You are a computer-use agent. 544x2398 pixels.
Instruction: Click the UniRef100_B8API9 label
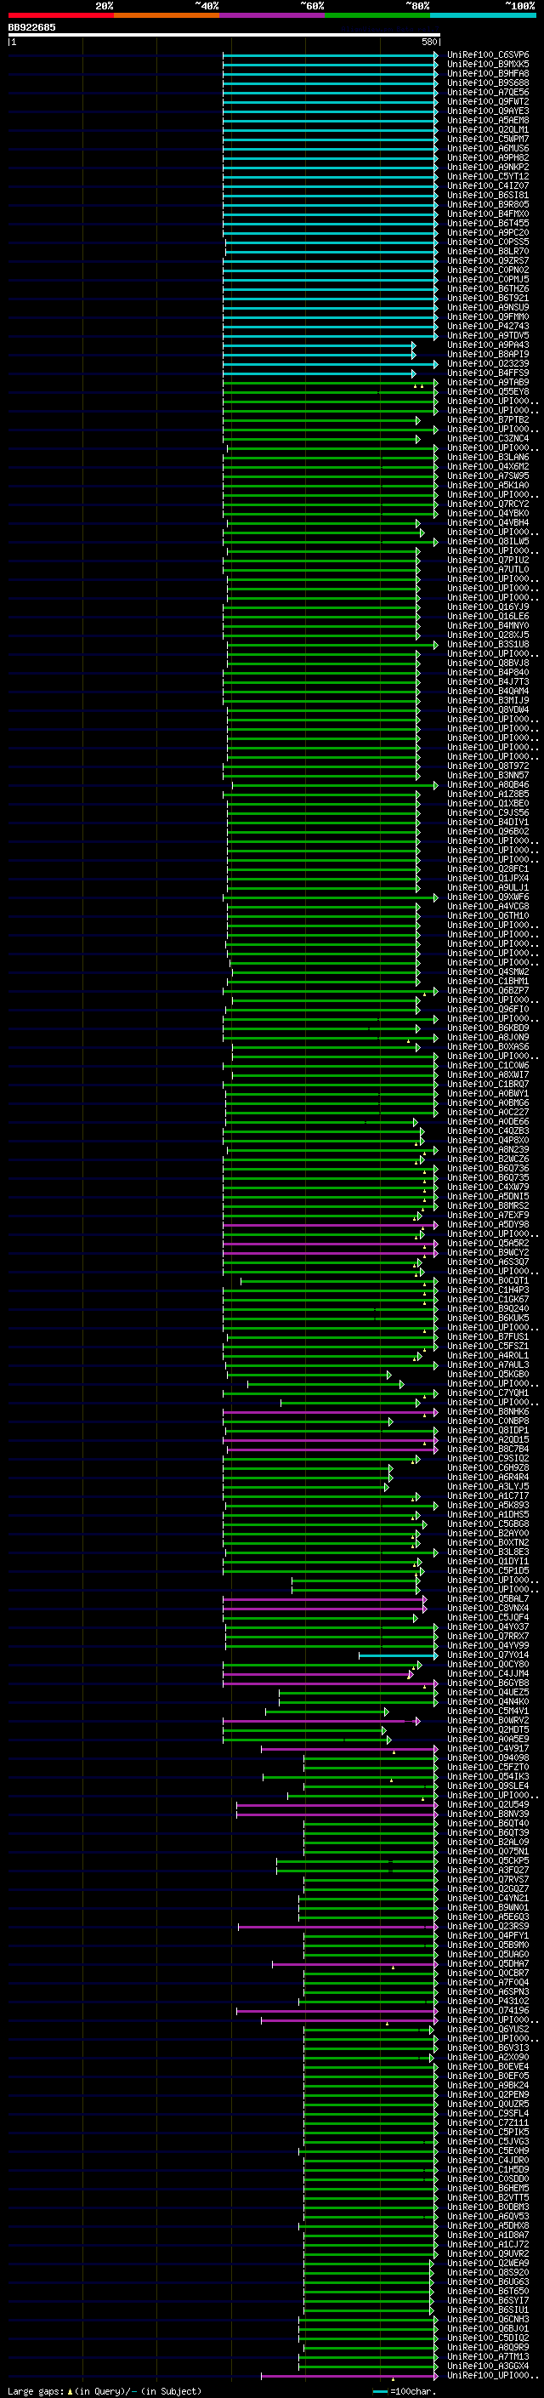pyautogui.click(x=488, y=354)
